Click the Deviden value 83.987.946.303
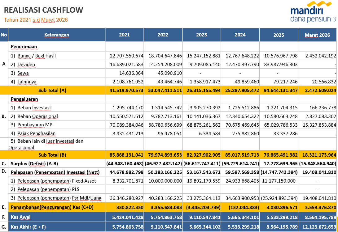This screenshot has width=338, height=232. tap(279, 65)
